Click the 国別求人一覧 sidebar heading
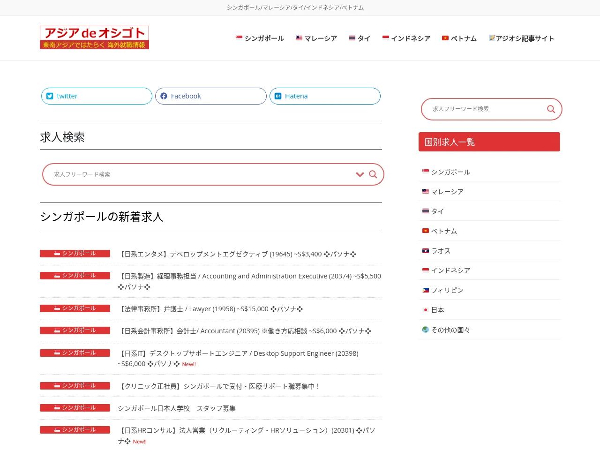This screenshot has width=600, height=450. pos(489,142)
